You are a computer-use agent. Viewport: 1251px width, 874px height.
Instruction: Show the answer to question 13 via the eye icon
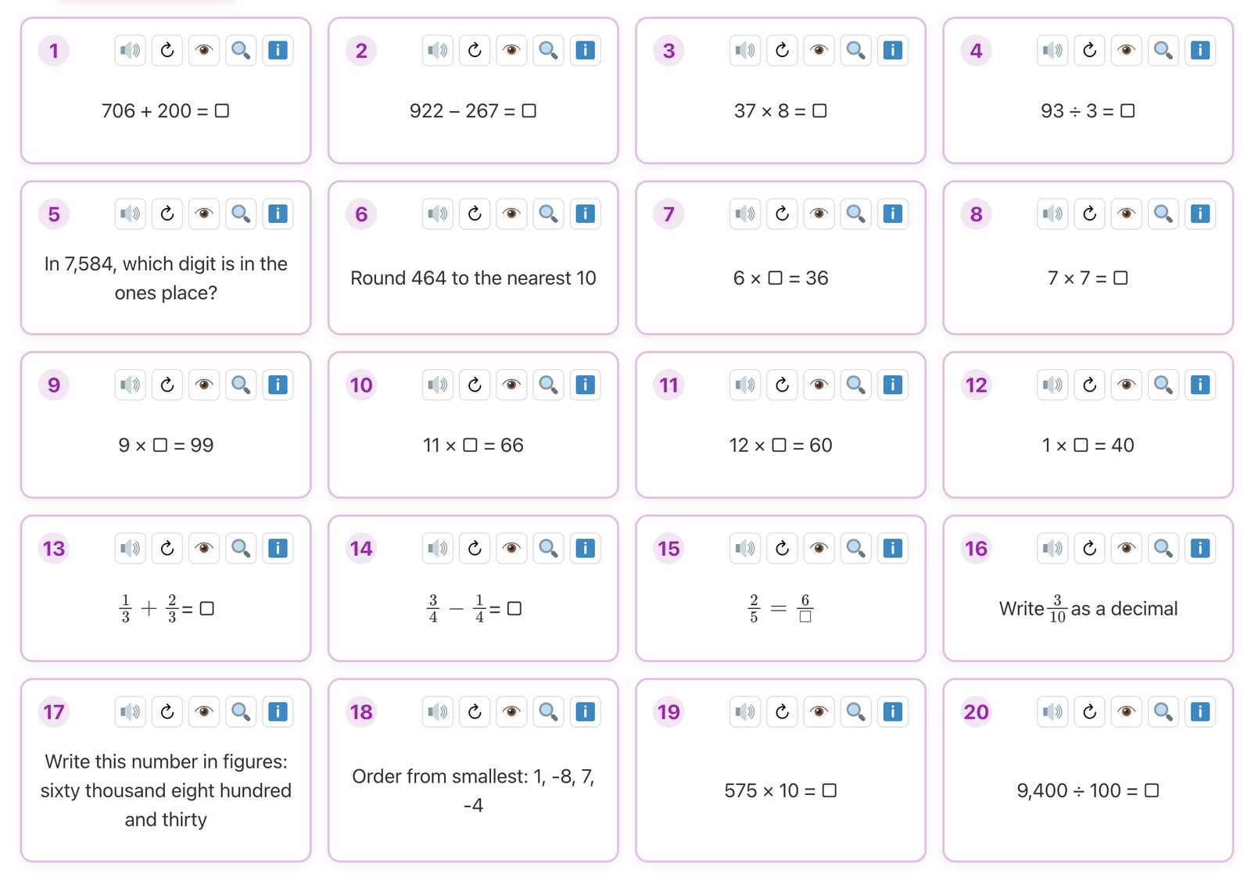click(x=204, y=549)
